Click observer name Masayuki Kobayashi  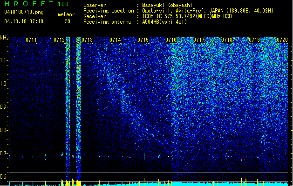pyautogui.click(x=167, y=5)
